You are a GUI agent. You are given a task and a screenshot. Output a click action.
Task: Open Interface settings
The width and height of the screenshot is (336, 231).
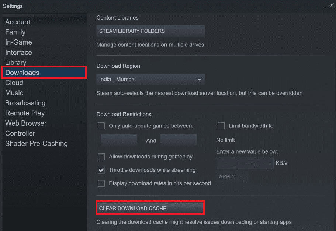coord(18,52)
